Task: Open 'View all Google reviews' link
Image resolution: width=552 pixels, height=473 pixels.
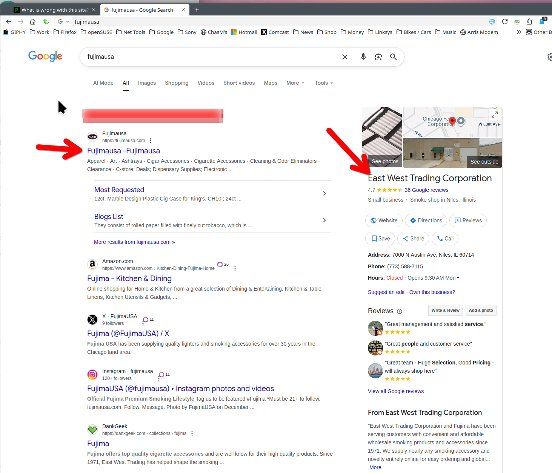Action: 396,391
